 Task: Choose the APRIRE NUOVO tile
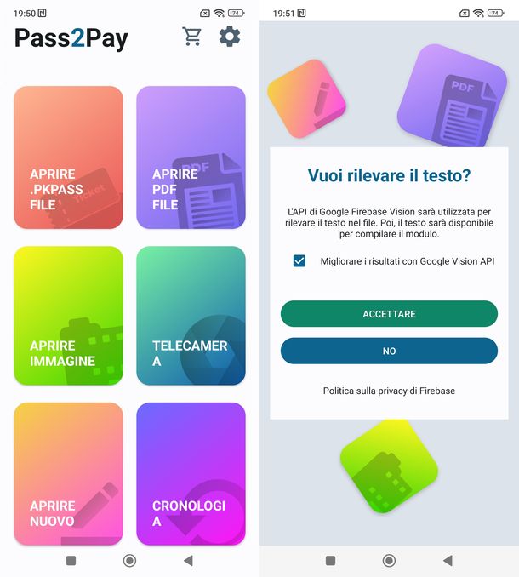tap(68, 473)
